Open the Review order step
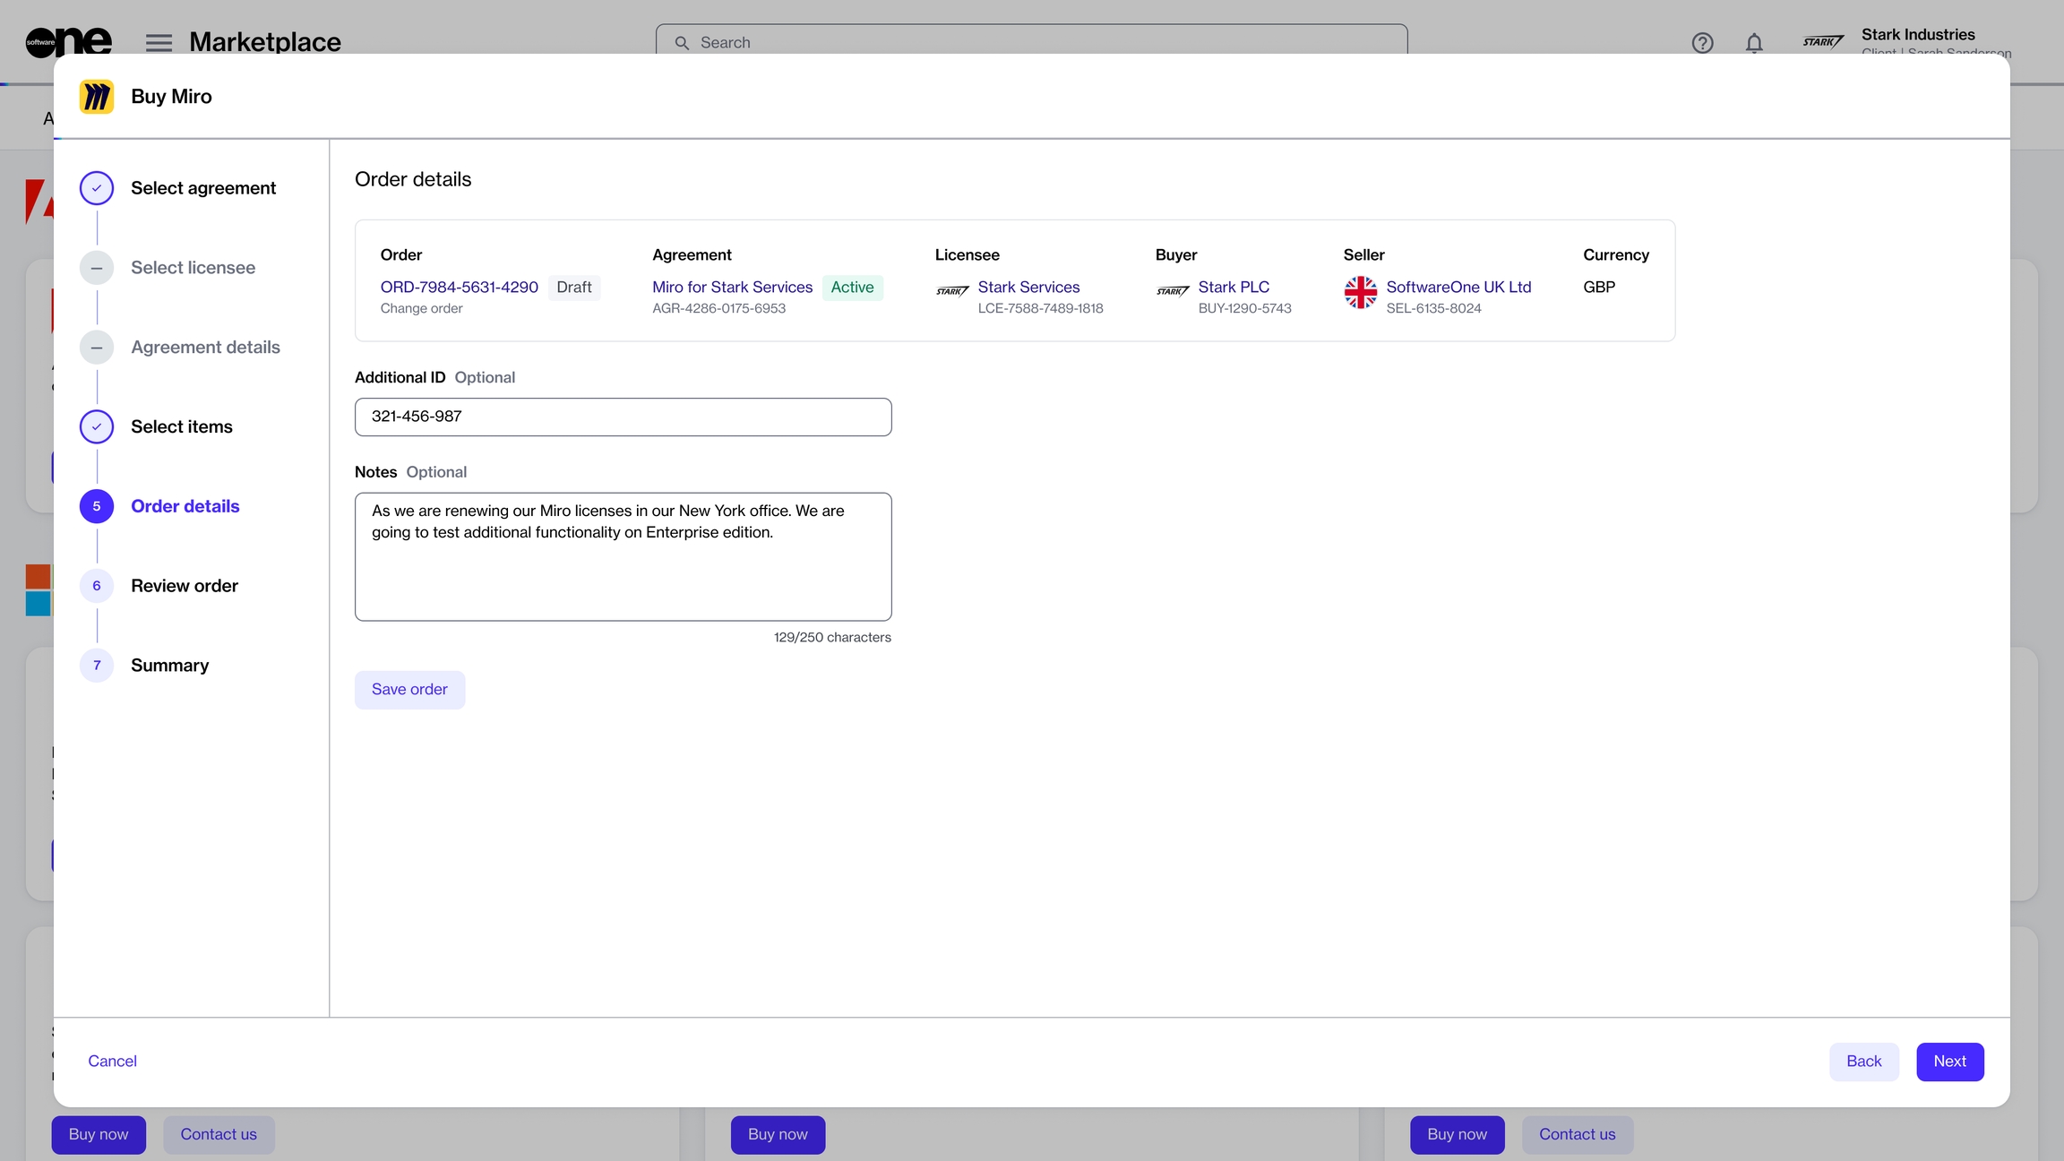This screenshot has height=1161, width=2064. pyautogui.click(x=184, y=586)
